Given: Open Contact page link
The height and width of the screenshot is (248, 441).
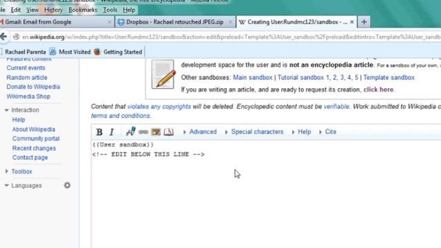Looking at the screenshot, I should [30, 158].
